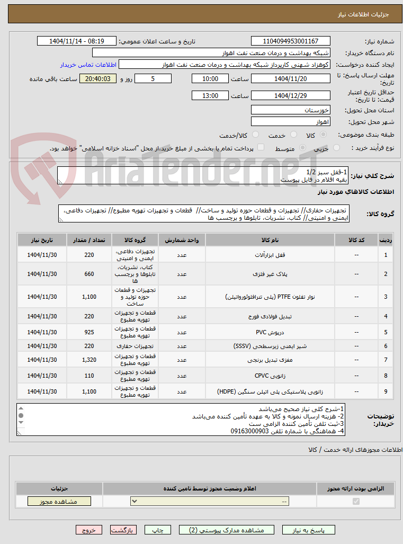
Task: Click quantity 110 in row 8
Action: click(89, 376)
